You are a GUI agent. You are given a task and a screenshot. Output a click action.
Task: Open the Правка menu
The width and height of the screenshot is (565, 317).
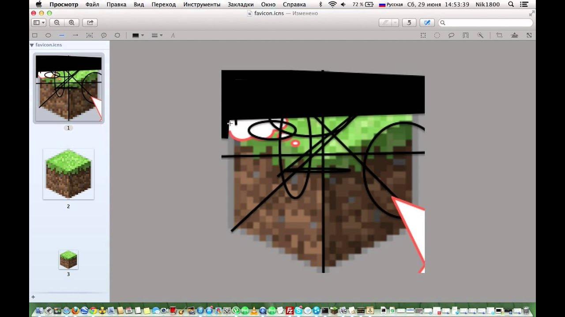pos(116,4)
